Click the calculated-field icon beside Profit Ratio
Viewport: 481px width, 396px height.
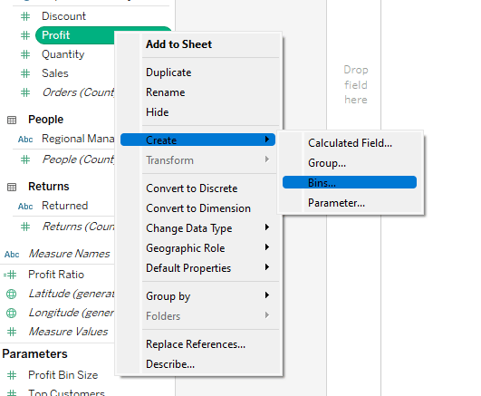coord(10,275)
